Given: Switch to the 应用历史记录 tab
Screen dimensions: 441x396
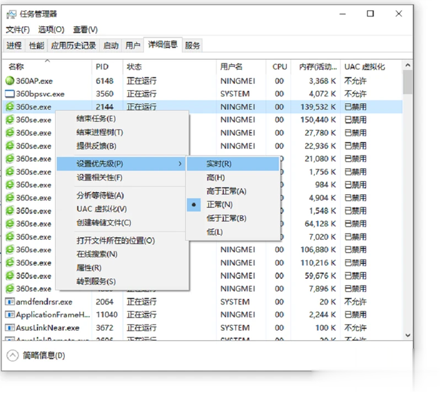Looking at the screenshot, I should tap(74, 45).
